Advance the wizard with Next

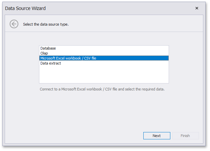[157, 136]
